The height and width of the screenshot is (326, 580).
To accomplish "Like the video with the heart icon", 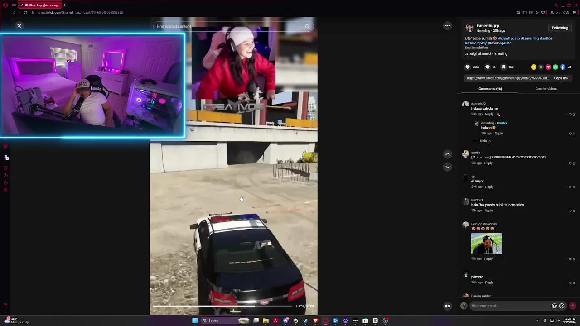I will coord(468,67).
